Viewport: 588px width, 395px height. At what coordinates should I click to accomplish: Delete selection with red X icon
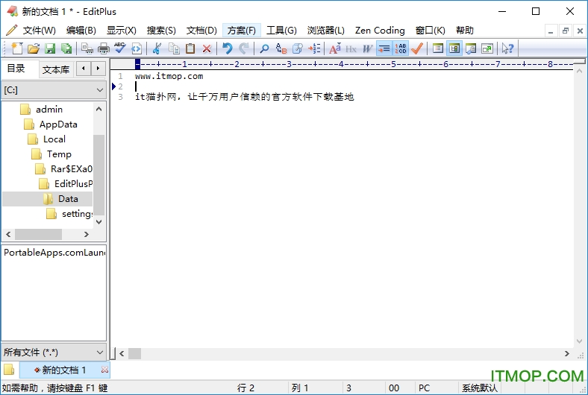point(207,48)
